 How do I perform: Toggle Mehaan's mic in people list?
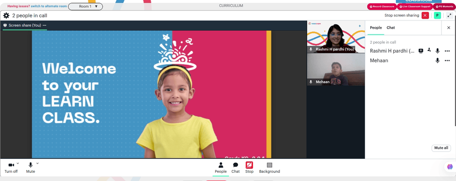tap(437, 60)
